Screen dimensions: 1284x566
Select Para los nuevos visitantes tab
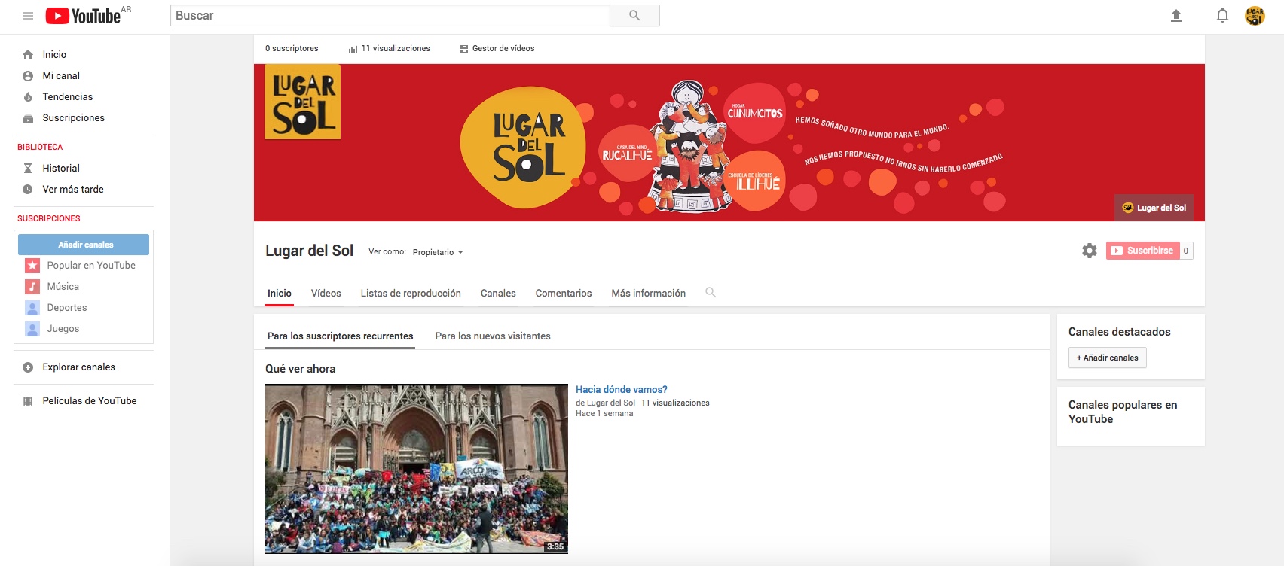[x=493, y=336]
